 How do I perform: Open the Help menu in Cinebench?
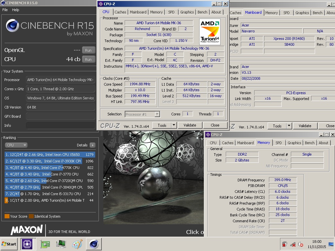(16, 10)
